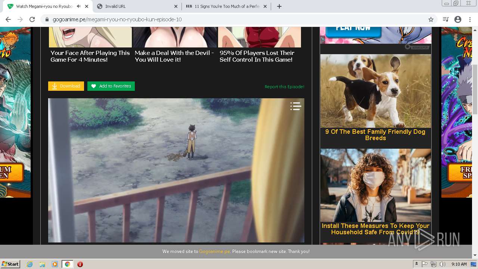478x269 pixels.
Task: Select the Chrome taskbar icon
Action: [x=67, y=264]
